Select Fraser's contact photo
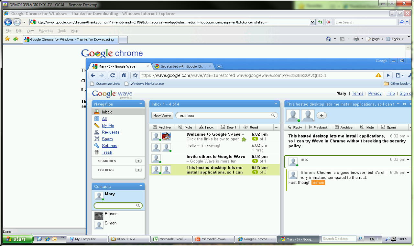 pyautogui.click(x=99, y=216)
